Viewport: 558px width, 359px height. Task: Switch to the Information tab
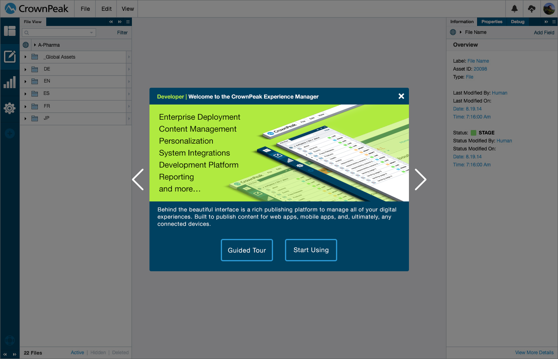point(462,22)
